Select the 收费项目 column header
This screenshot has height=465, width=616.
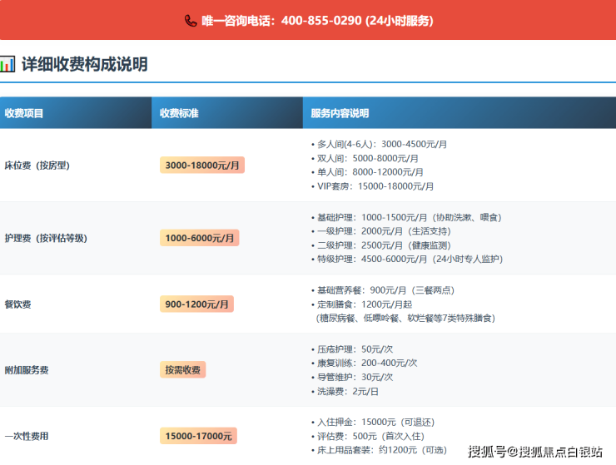click(24, 113)
